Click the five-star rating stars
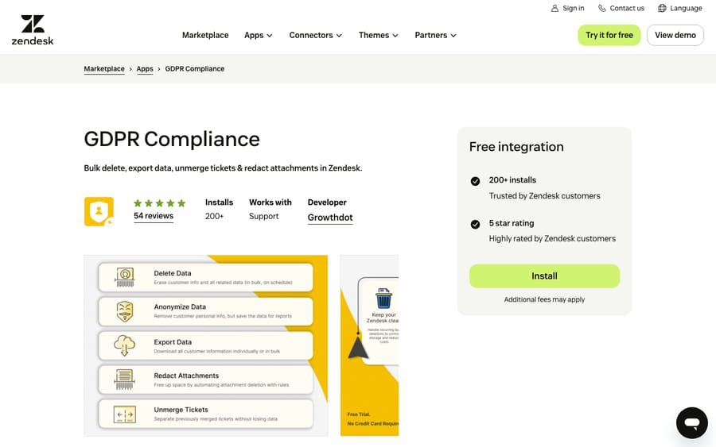The height and width of the screenshot is (447, 716). (x=159, y=203)
